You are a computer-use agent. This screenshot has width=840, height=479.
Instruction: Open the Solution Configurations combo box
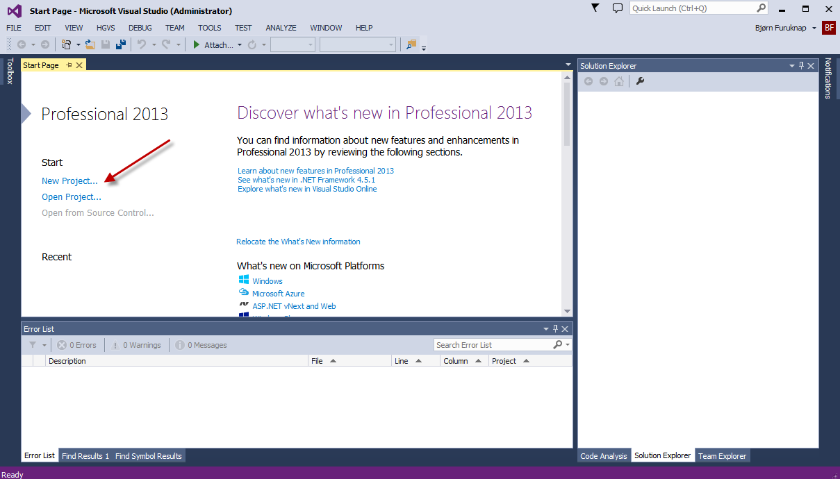tap(293, 44)
